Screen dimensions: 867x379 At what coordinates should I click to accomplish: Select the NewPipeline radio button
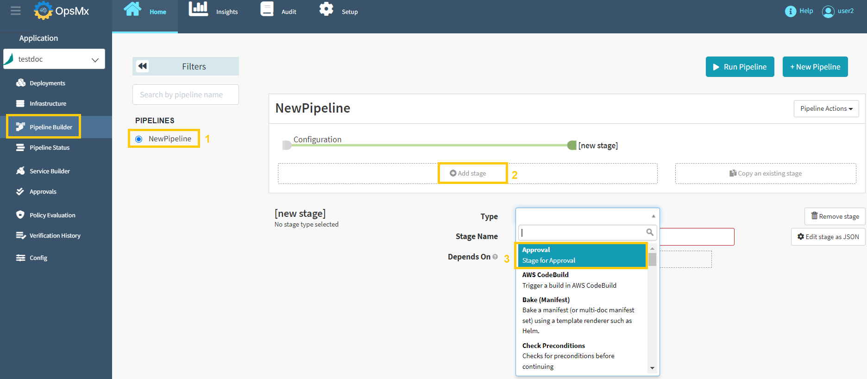pos(138,139)
